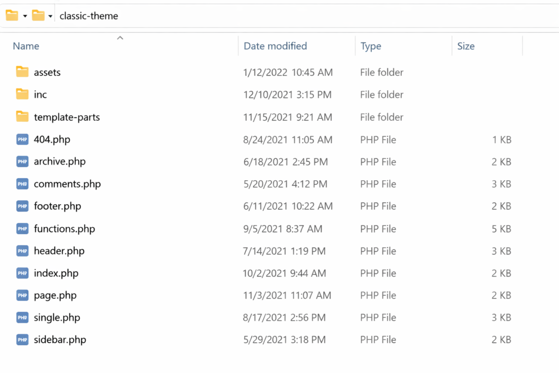Select the archive.php file name
This screenshot has height=373, width=559.
tap(60, 162)
